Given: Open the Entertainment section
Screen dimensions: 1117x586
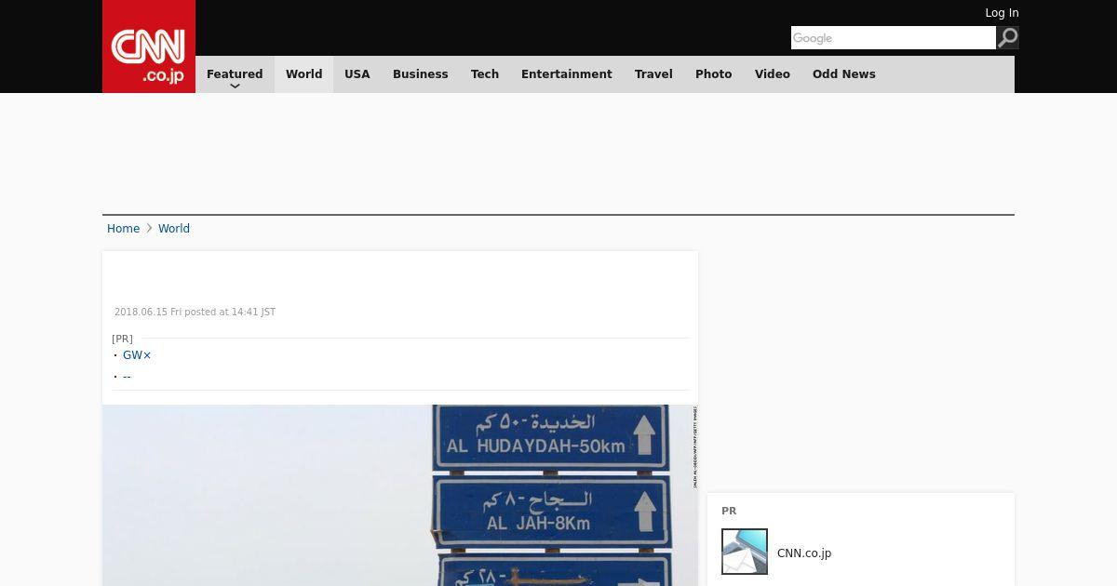Looking at the screenshot, I should coord(566,74).
